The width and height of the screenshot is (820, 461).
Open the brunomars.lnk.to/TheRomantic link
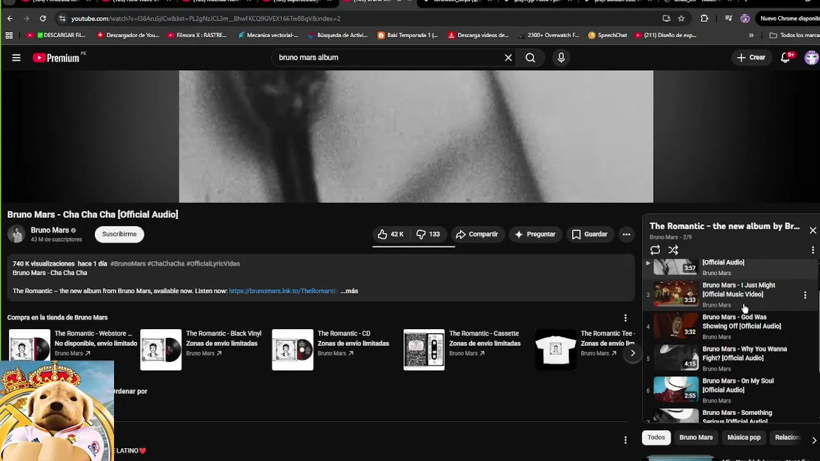[x=283, y=291]
